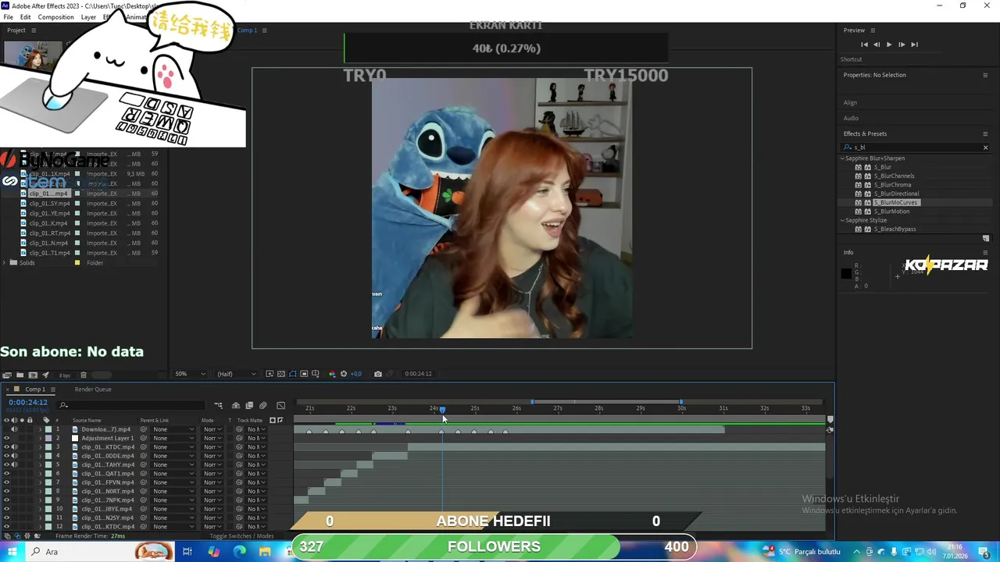Expand the Align panel

[x=850, y=103]
